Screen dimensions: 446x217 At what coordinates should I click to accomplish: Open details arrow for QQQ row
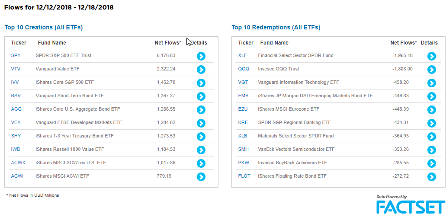pos(431,70)
